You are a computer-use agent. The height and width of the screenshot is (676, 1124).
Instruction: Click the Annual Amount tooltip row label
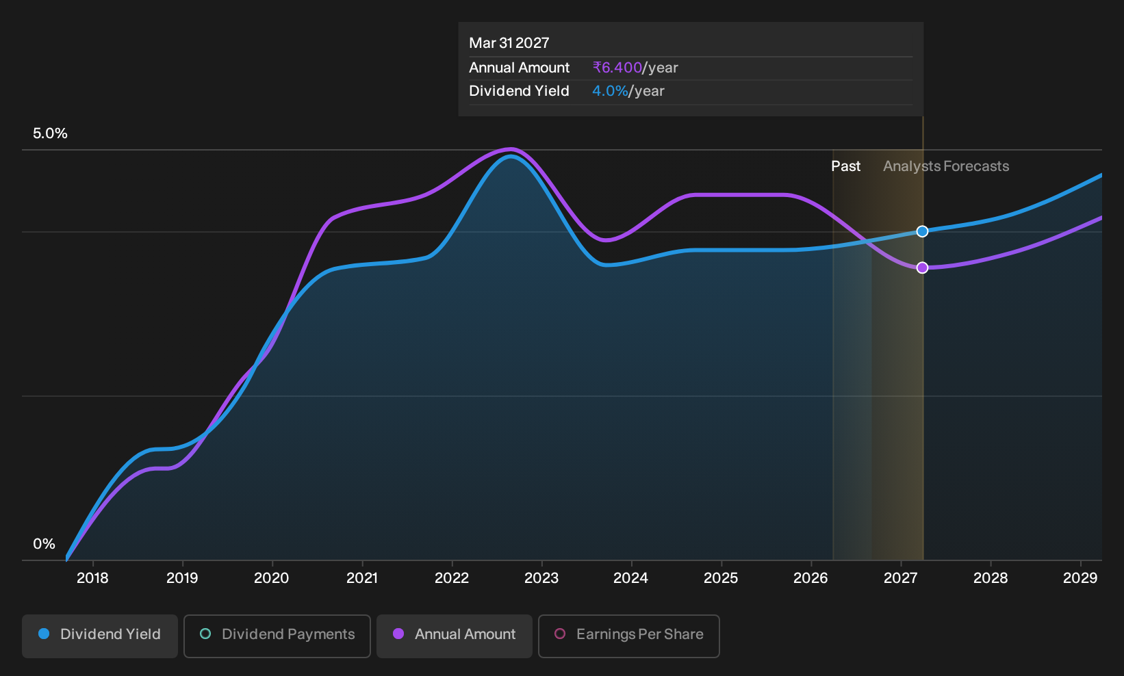pos(520,68)
